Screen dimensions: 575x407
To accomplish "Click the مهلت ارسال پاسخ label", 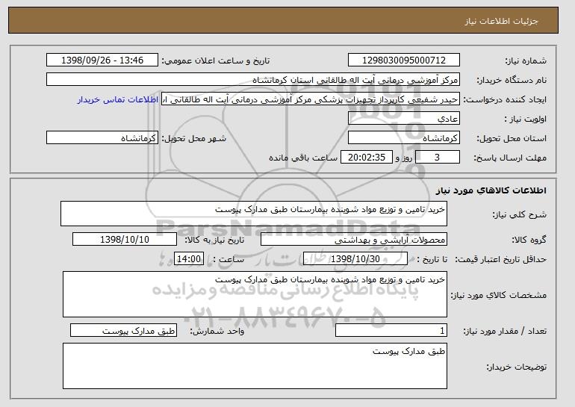I will 510,158.
